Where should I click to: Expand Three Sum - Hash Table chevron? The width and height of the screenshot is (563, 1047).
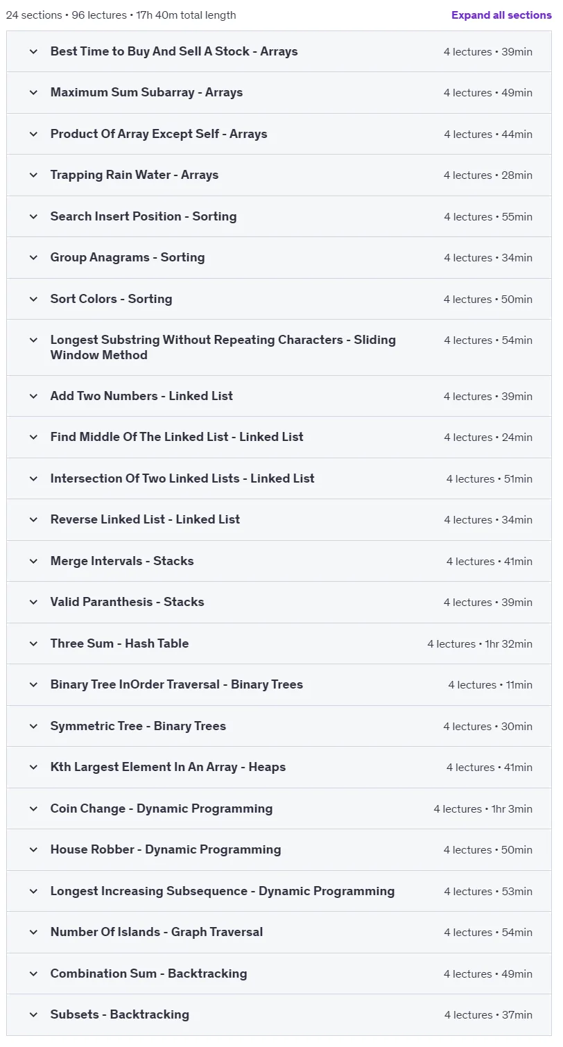[x=33, y=644]
